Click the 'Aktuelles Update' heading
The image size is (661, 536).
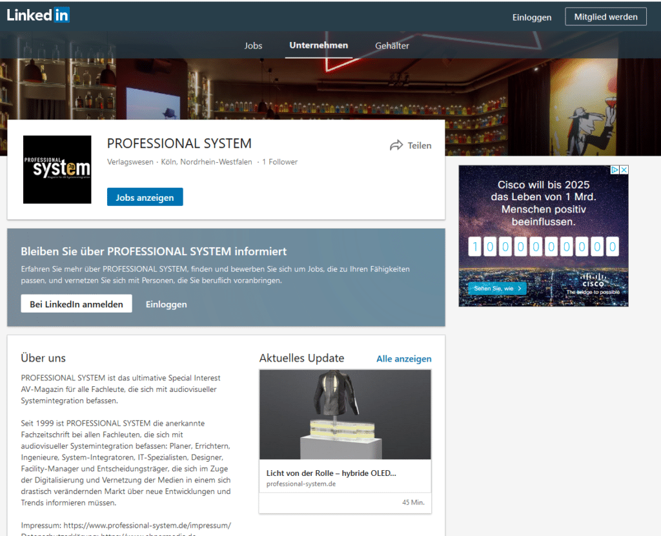(302, 358)
